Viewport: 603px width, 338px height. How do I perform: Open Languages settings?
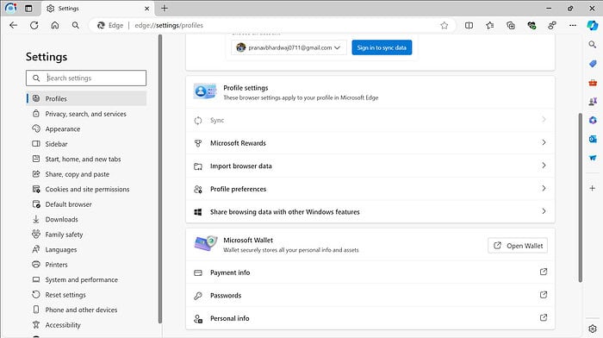click(86, 249)
